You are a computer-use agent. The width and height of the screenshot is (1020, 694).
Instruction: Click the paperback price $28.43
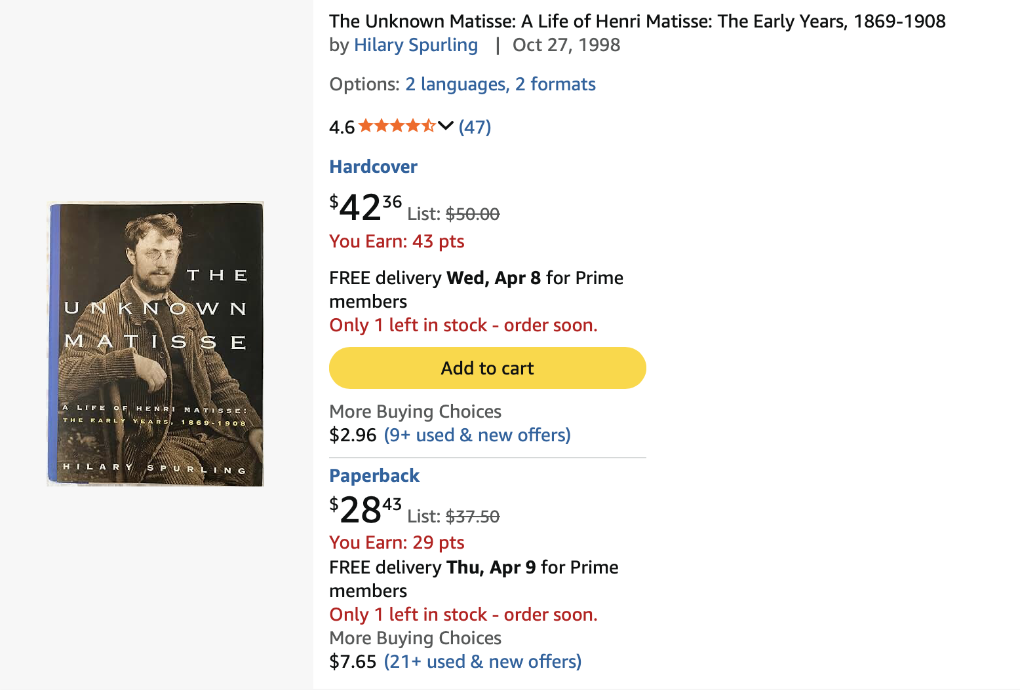pos(365,510)
